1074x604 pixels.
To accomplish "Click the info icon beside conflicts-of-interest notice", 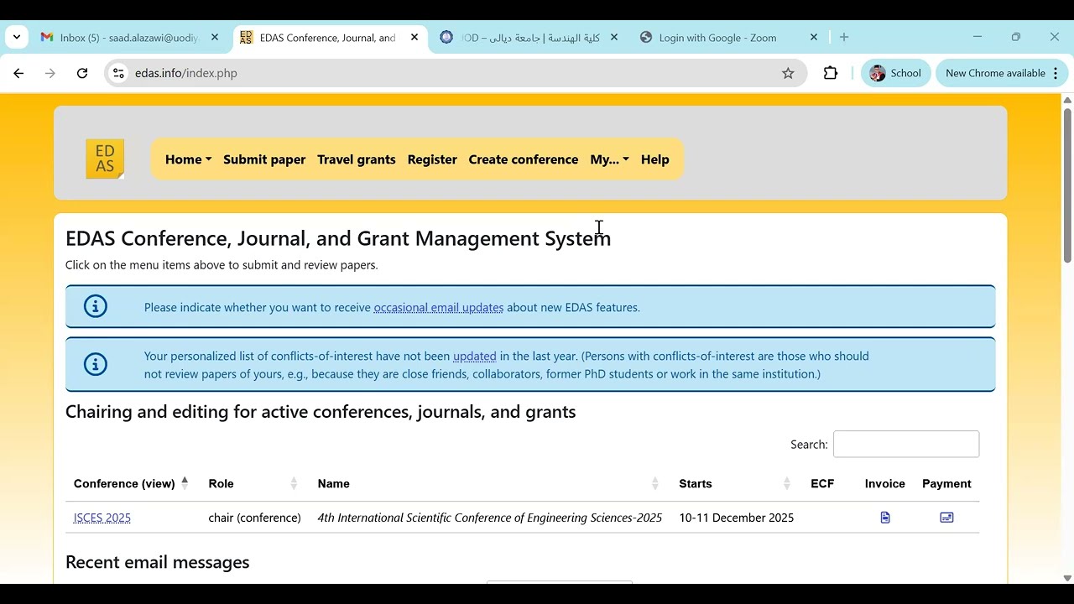I will (x=96, y=364).
